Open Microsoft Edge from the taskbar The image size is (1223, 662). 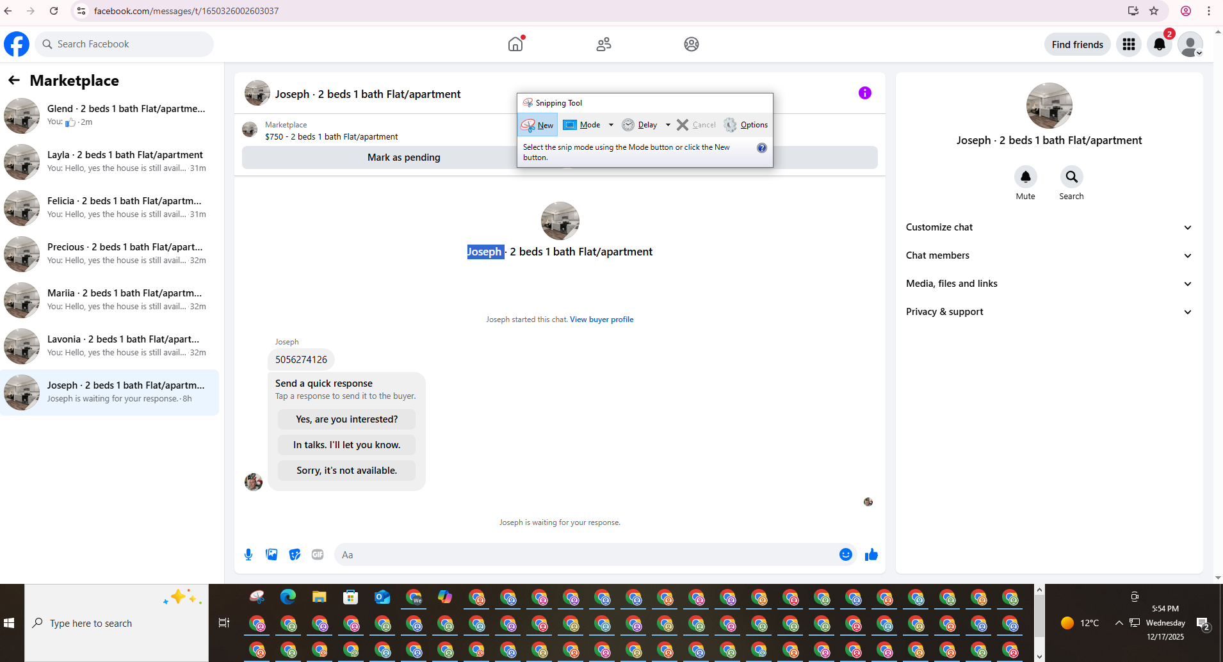coord(288,597)
